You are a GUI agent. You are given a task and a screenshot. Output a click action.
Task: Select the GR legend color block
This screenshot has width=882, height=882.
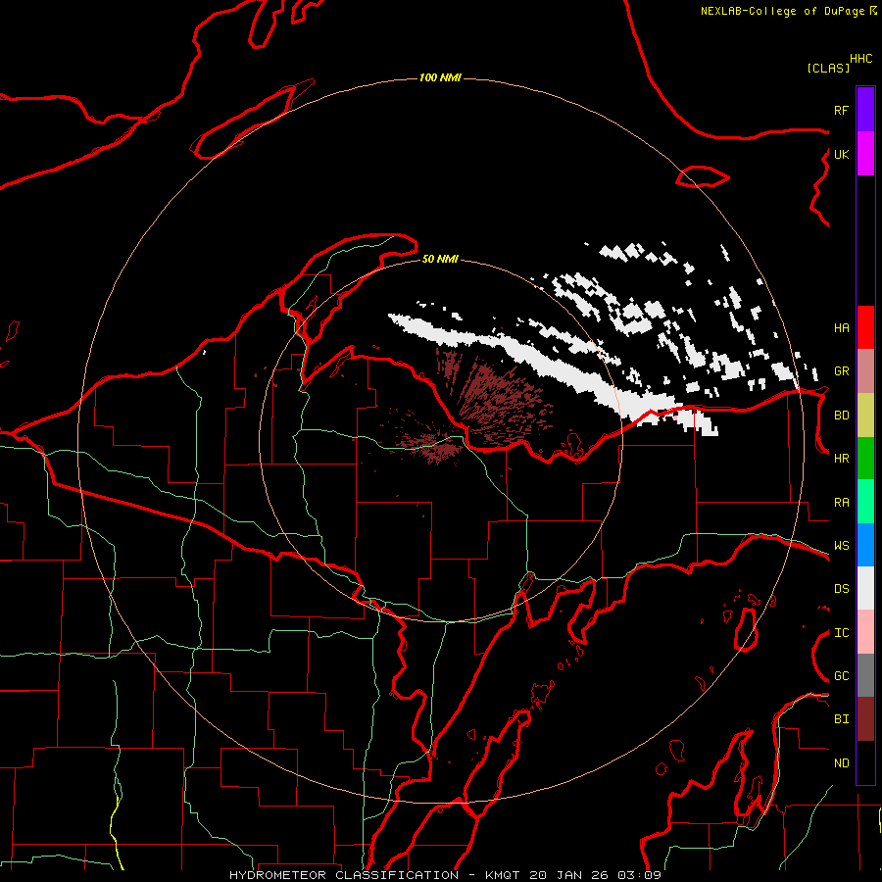click(x=865, y=371)
